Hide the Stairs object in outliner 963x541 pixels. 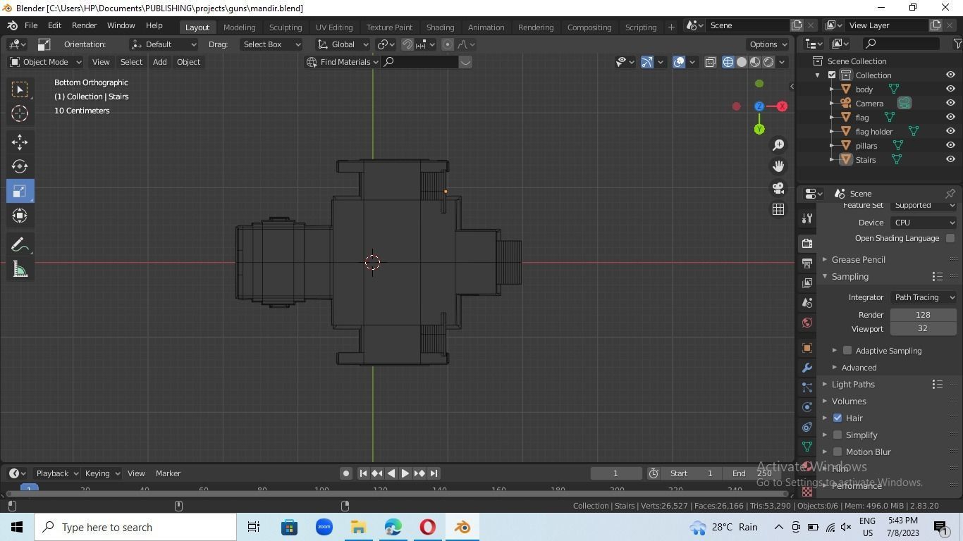(x=950, y=159)
